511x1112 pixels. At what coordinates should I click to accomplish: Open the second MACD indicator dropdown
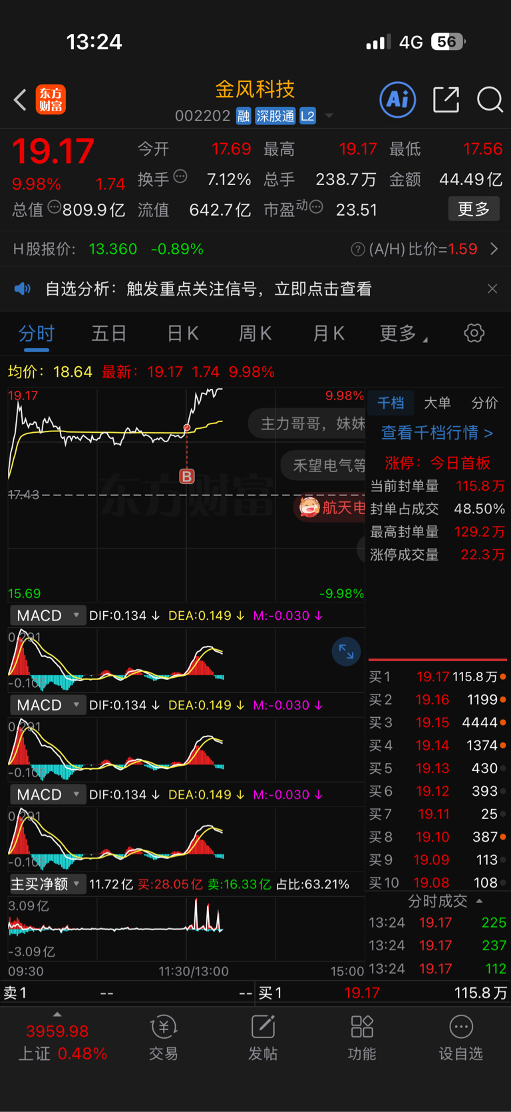48,705
